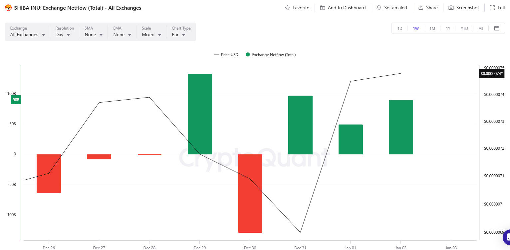Toggle the Price USD series visibility

coord(226,54)
